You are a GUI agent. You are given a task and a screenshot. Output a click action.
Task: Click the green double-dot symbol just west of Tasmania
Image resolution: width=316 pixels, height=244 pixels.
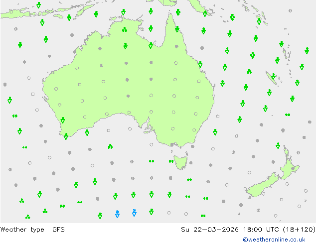171,161
